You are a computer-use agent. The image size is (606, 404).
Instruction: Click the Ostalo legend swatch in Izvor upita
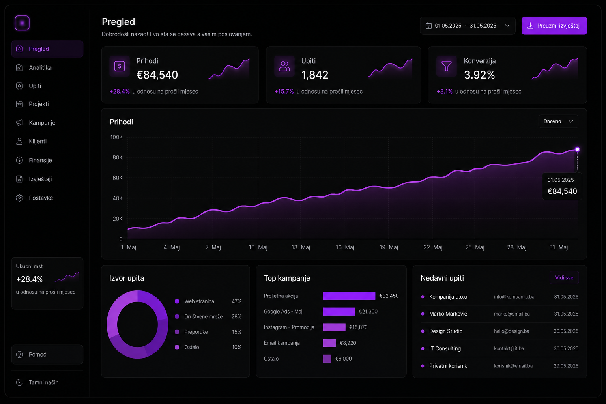(177, 347)
